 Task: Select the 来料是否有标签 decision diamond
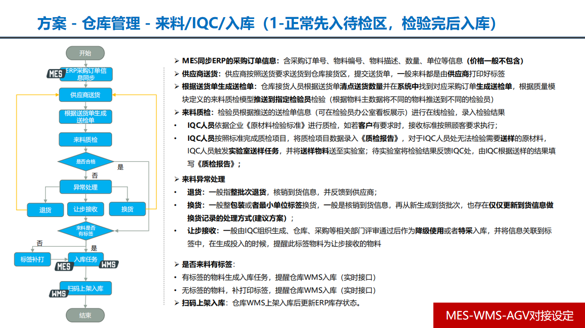pos(85,231)
